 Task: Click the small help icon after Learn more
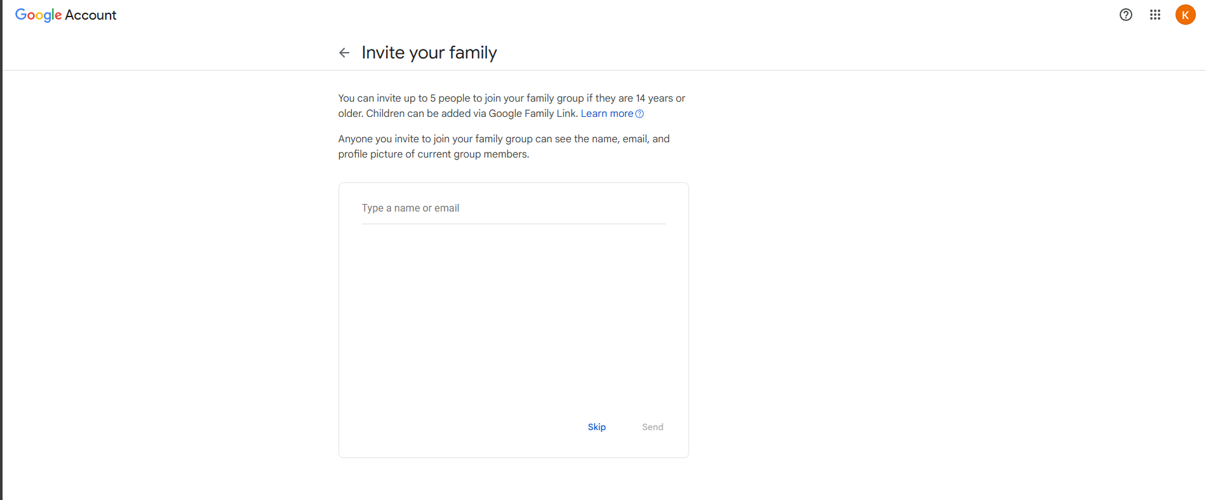(x=640, y=114)
